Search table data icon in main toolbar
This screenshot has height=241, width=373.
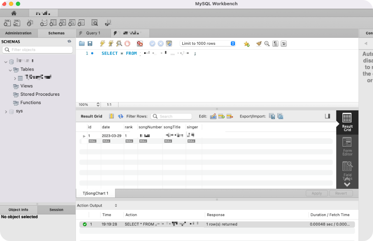point(94,23)
